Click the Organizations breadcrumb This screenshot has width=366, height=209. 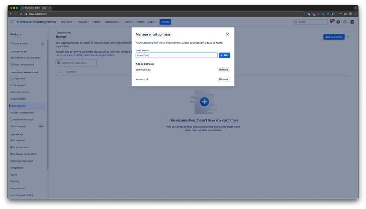(x=63, y=33)
